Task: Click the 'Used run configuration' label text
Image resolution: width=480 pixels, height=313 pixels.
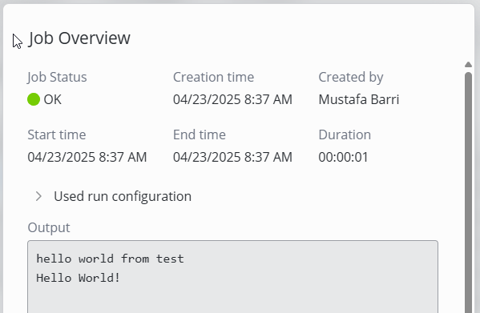Action: (123, 196)
